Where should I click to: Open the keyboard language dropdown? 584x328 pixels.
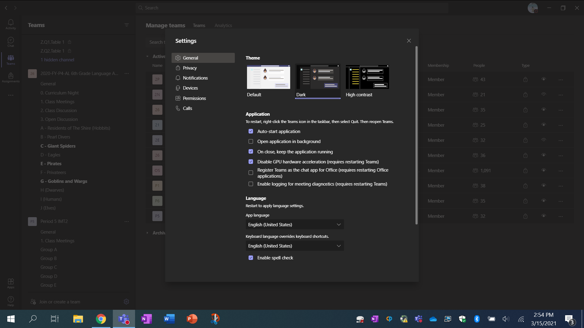coord(294,246)
